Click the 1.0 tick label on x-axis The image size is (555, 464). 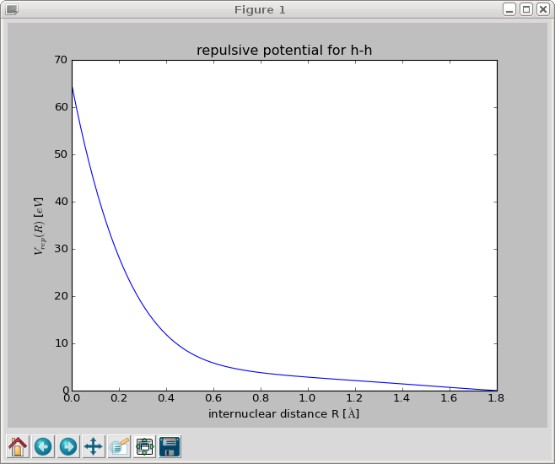point(307,400)
